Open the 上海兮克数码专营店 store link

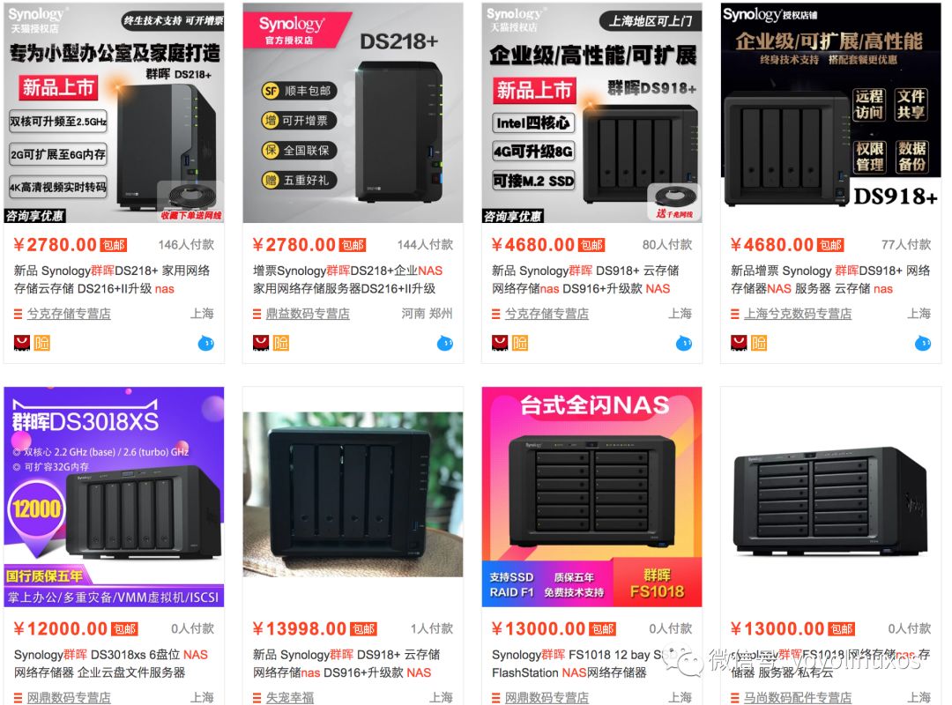pyautogui.click(x=798, y=314)
